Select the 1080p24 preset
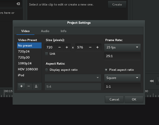The height and width of the screenshot is (125, 159). tap(29, 63)
